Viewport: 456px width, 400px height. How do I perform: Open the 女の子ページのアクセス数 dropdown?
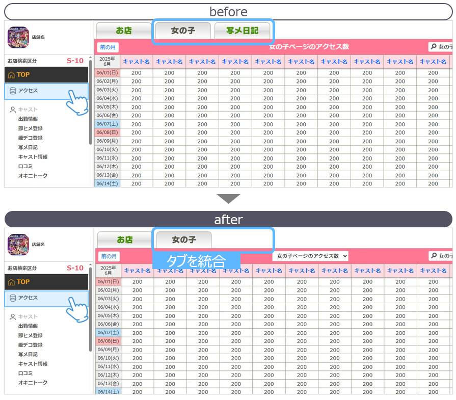[310, 256]
